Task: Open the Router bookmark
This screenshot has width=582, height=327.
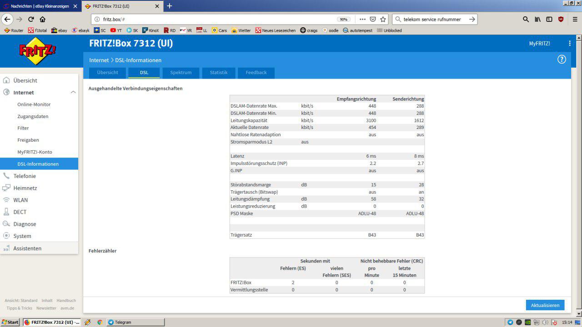Action: tap(14, 30)
